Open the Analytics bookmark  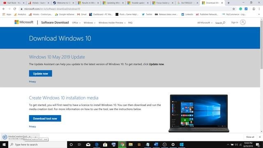[20, 14]
